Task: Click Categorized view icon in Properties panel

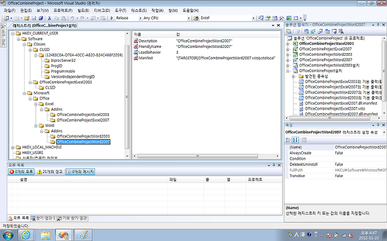Action: tap(288, 140)
